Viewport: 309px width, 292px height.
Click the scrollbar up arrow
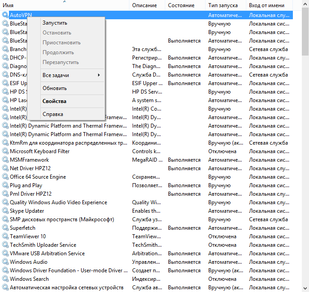pyautogui.click(x=305, y=4)
